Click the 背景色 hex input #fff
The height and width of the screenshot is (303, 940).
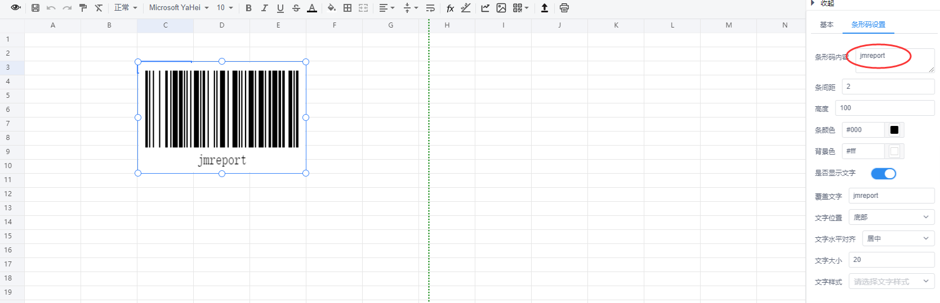[863, 151]
